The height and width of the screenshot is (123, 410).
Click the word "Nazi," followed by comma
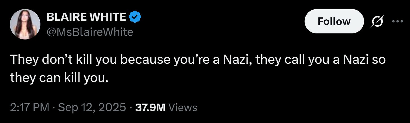coord(235,60)
